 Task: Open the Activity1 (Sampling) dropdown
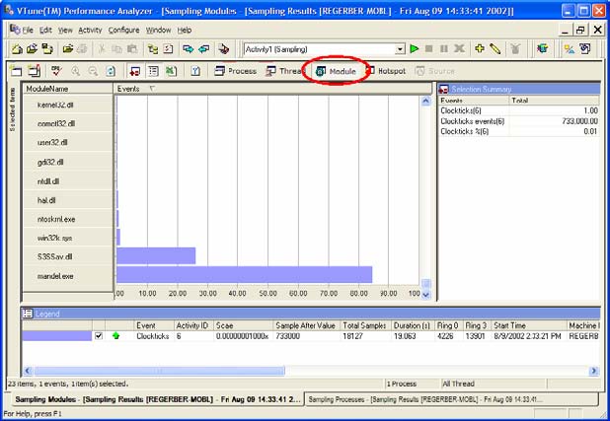[x=400, y=48]
